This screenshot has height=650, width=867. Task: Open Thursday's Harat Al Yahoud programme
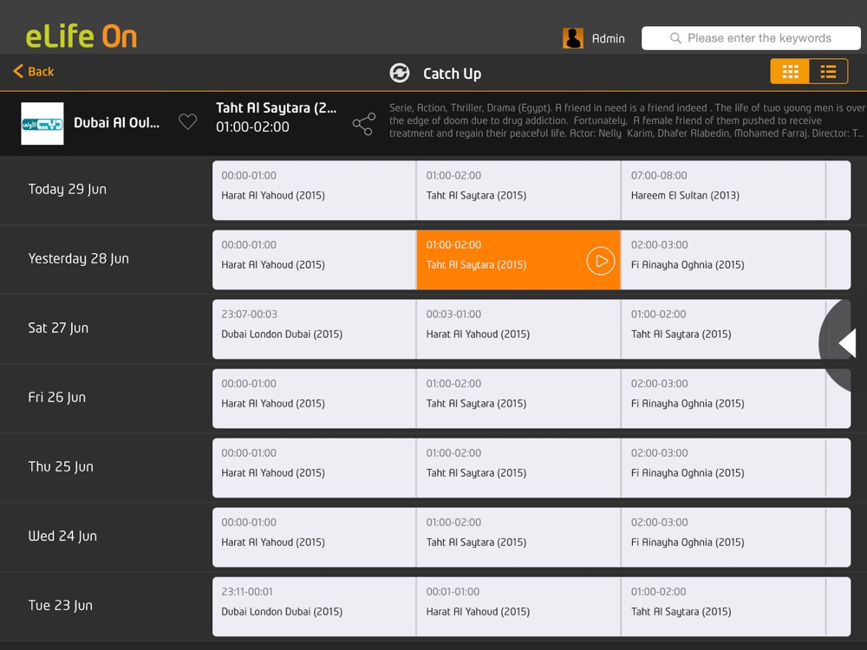pyautogui.click(x=314, y=468)
